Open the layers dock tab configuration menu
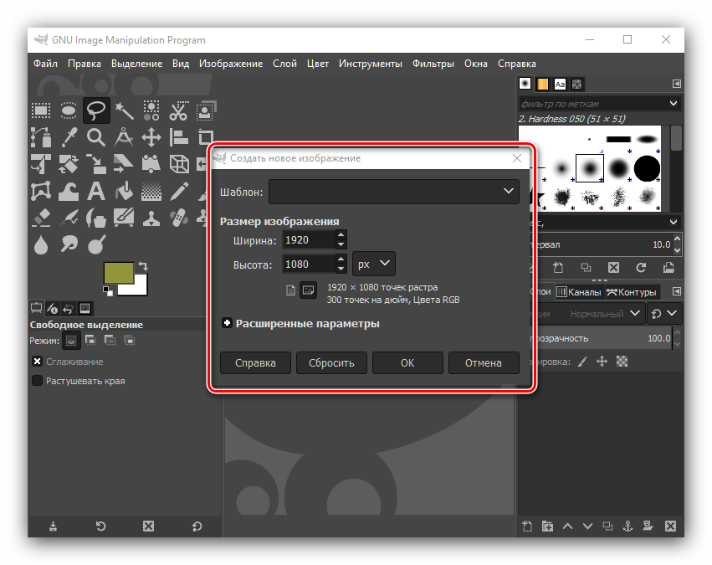 677,291
